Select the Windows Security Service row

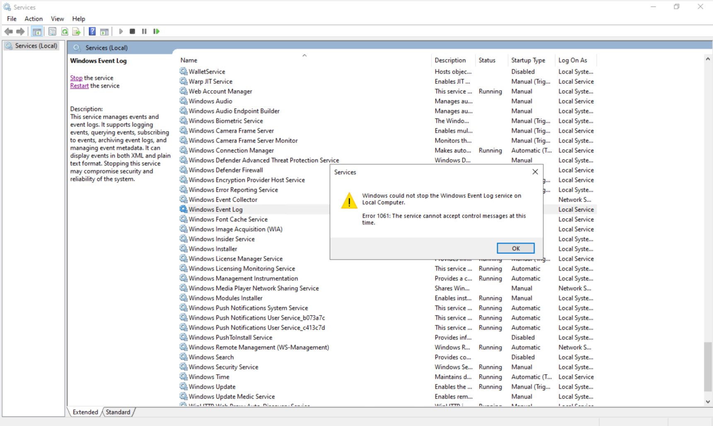[387, 367]
